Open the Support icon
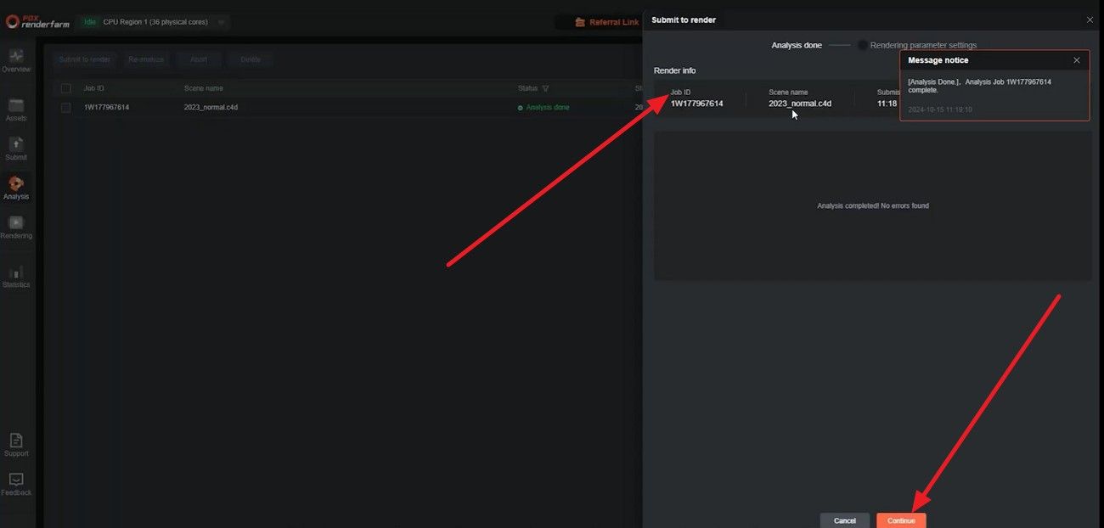 [16, 444]
